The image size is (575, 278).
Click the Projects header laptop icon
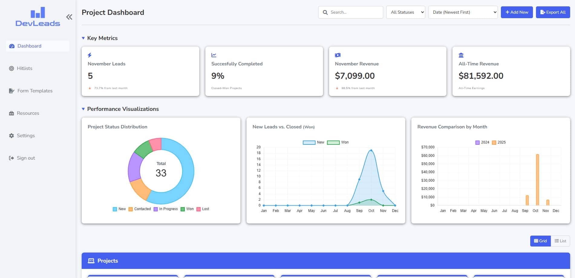(91, 261)
